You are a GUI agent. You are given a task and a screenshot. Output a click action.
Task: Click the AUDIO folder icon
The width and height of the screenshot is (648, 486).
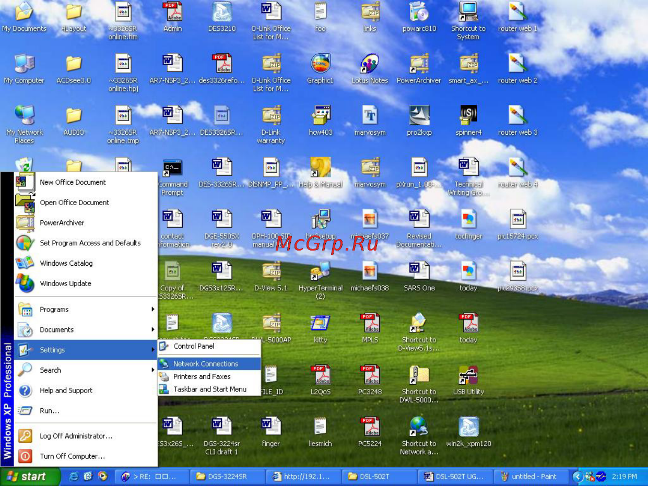[x=74, y=115]
